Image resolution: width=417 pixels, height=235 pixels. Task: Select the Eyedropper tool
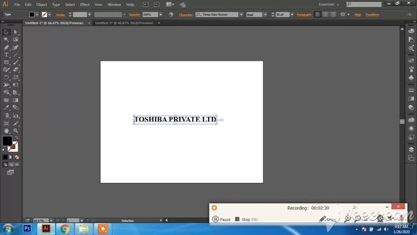(7, 108)
